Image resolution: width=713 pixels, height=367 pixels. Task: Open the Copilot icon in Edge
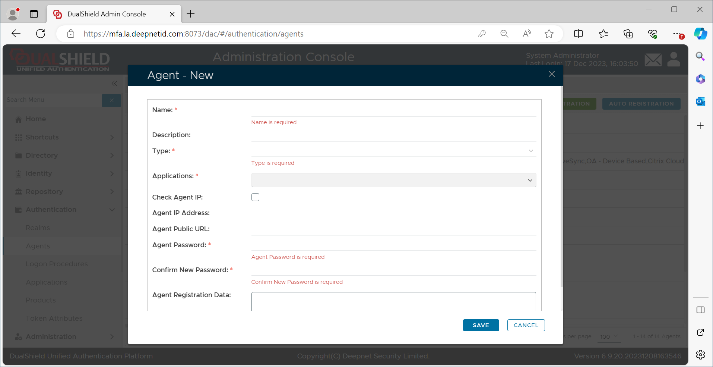click(700, 34)
